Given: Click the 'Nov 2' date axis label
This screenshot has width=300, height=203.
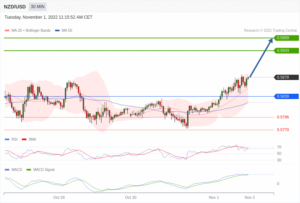Looking at the screenshot, I should (250, 197).
